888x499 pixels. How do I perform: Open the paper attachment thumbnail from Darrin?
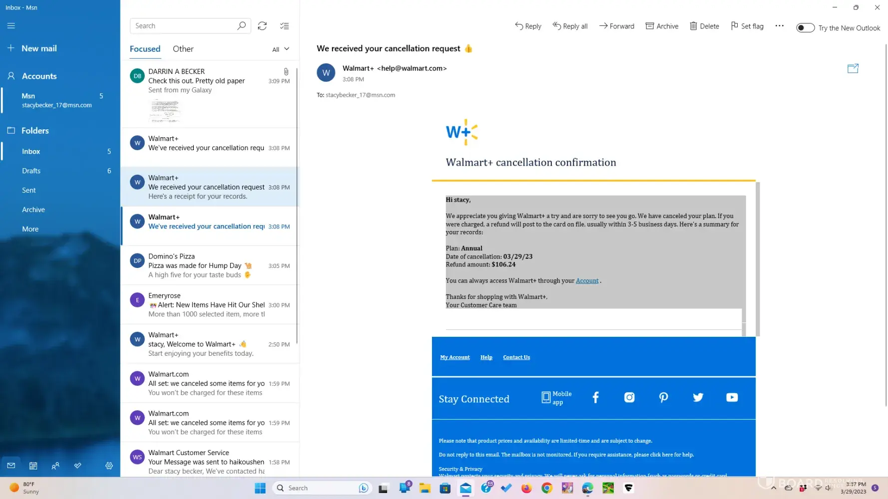pos(165,110)
